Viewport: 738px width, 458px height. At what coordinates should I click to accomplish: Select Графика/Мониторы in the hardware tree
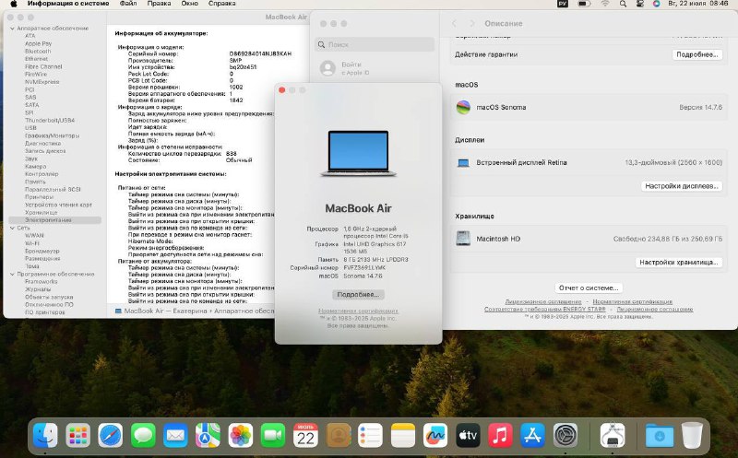tap(52, 135)
